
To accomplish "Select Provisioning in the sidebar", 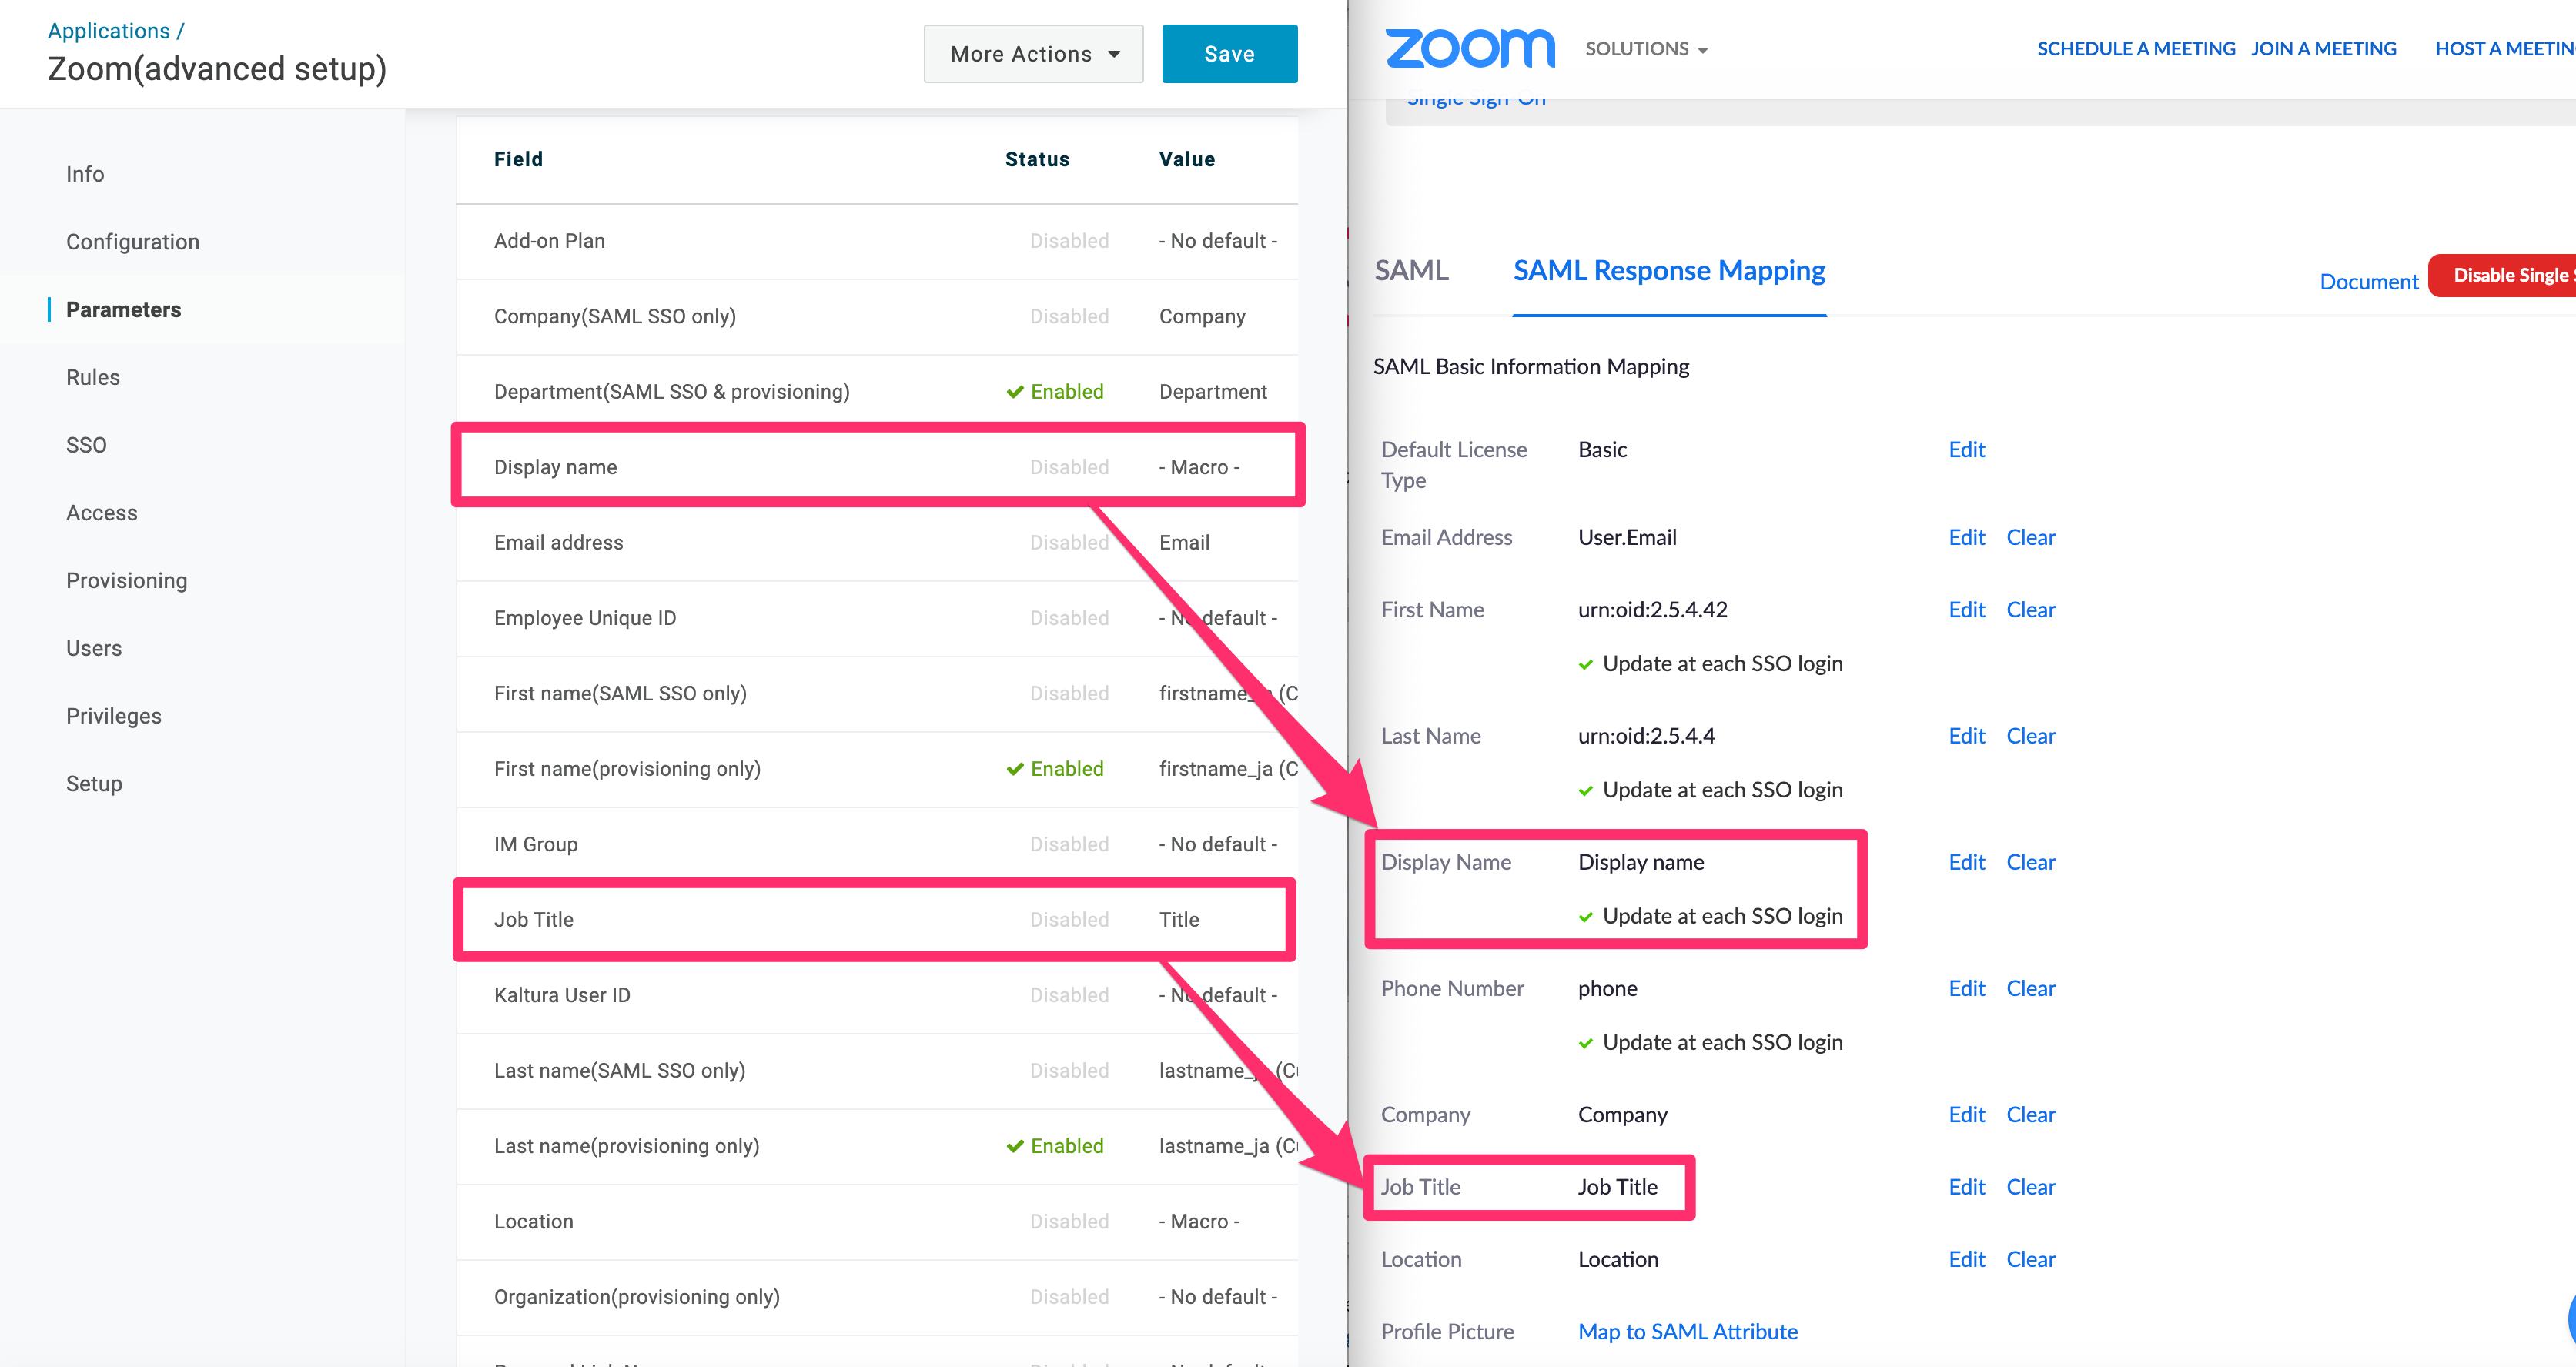I will pos(127,581).
